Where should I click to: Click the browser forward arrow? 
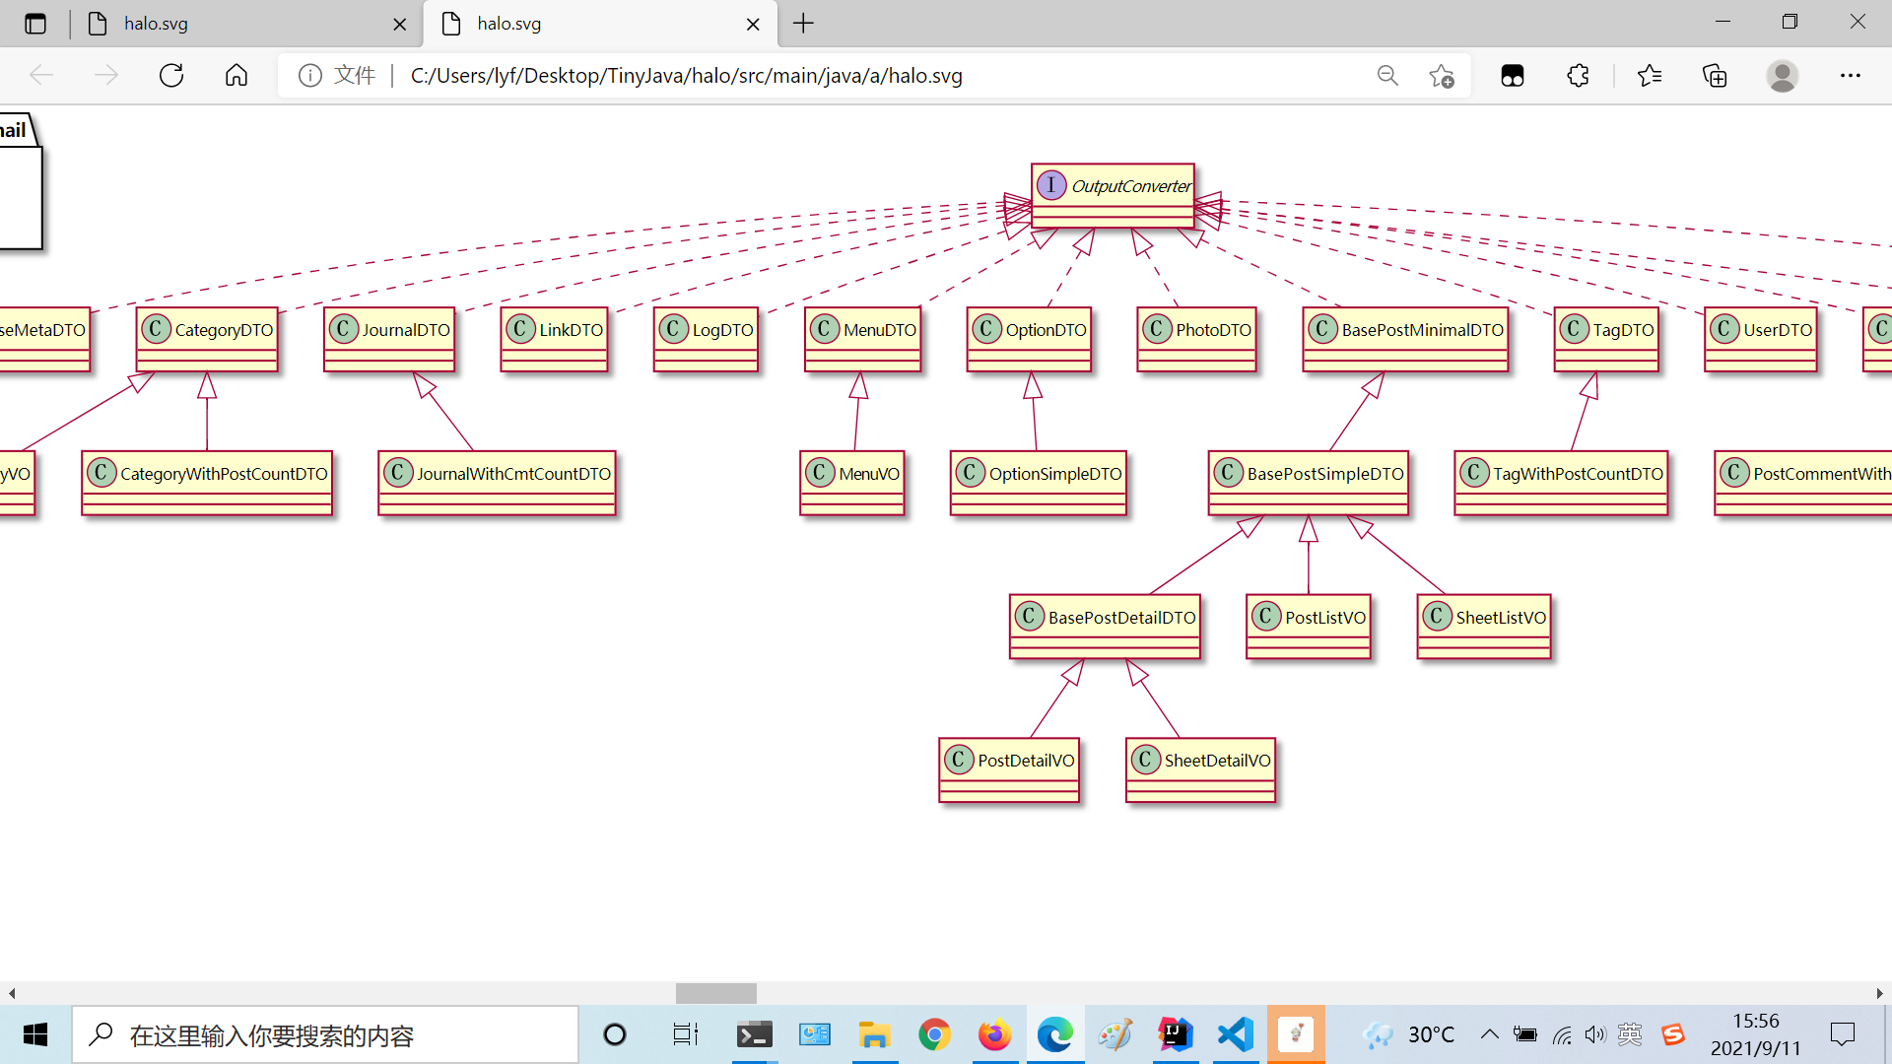106,76
